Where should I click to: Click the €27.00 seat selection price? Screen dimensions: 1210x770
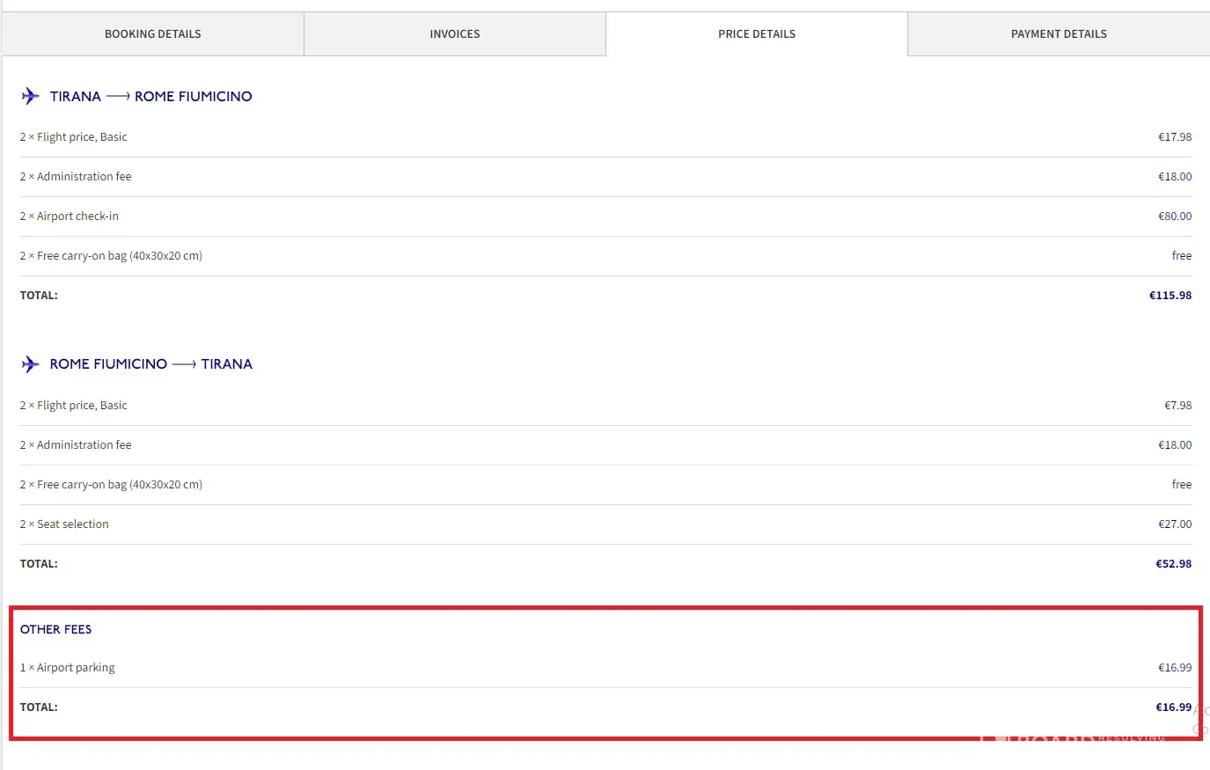point(1174,524)
